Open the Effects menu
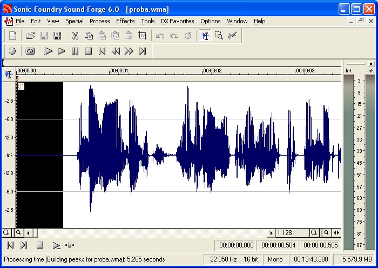This screenshot has width=378, height=268. 125,22
